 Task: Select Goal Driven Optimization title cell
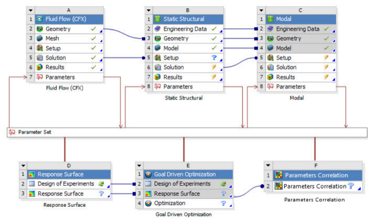pos(188,175)
